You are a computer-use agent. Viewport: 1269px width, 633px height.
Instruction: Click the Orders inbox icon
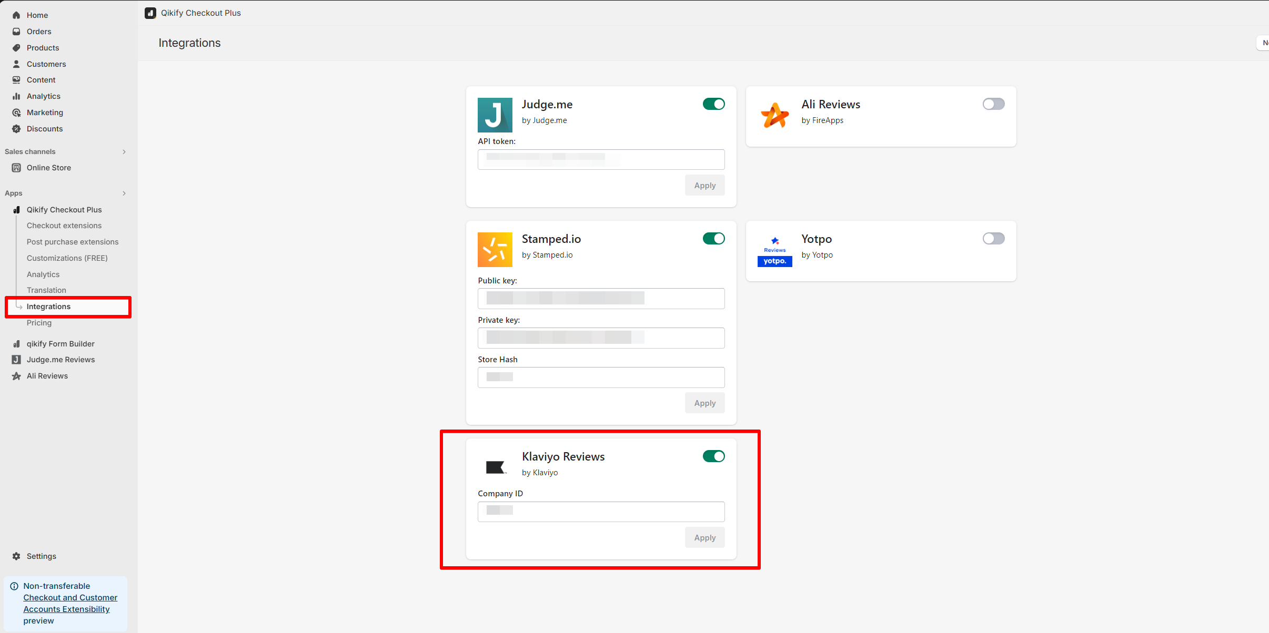tap(16, 32)
